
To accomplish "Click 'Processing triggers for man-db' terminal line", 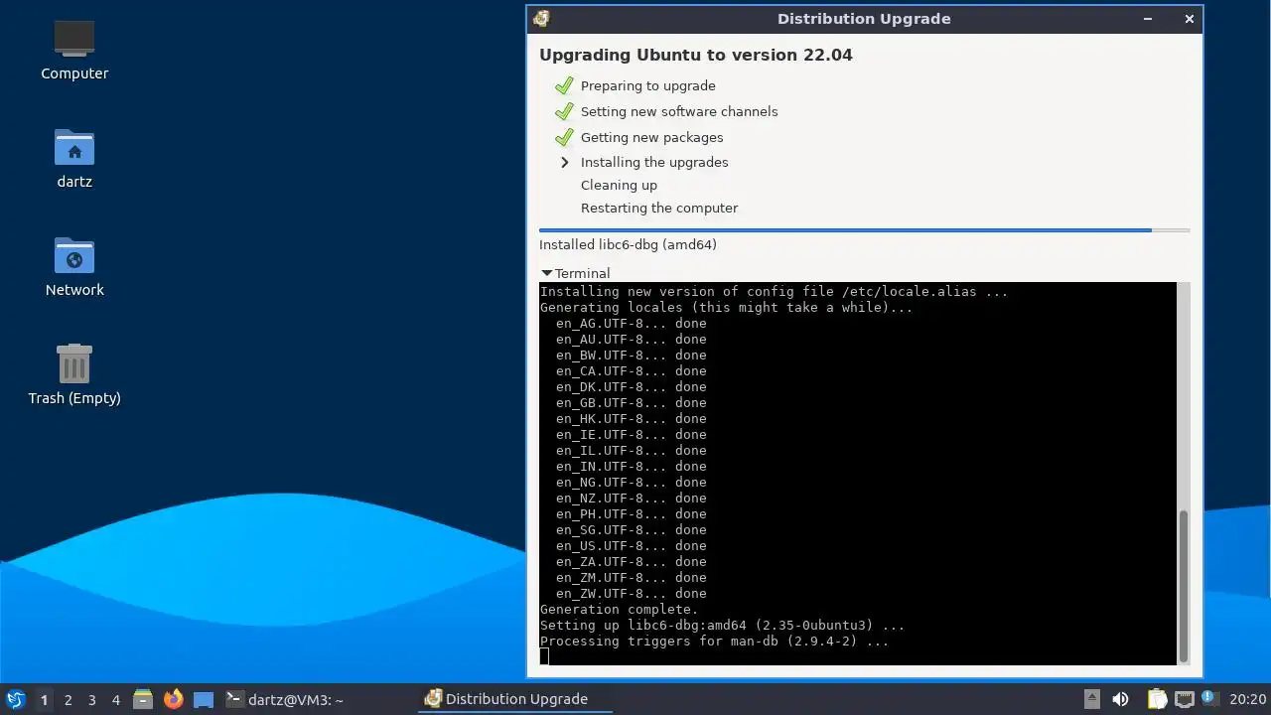I will click(715, 642).
